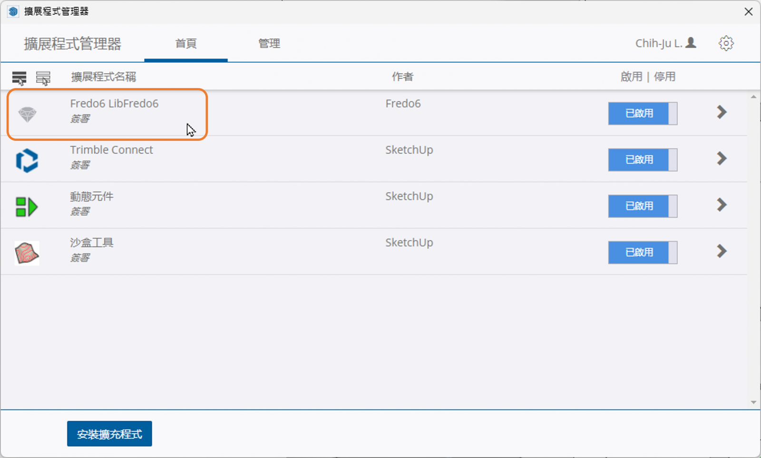Click the SketchUp logo in title bar
The height and width of the screenshot is (458, 761).
point(13,11)
